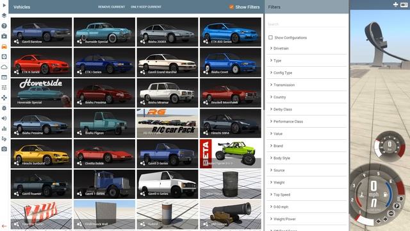Click share icon on ETK K-Series tile
Image resolution: width=410 pixels, height=231 pixels.
click(x=16, y=72)
